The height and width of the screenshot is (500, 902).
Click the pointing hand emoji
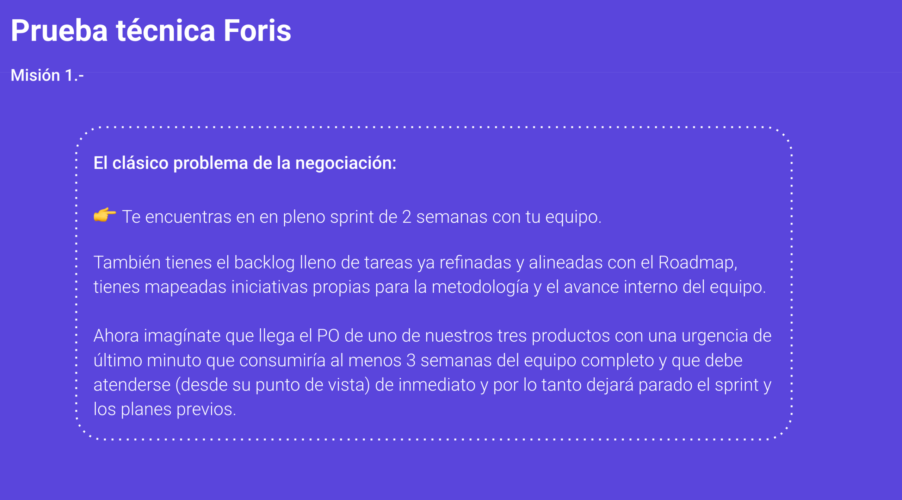click(x=104, y=215)
